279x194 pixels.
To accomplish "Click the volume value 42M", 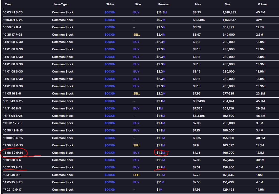I will [x=259, y=20].
